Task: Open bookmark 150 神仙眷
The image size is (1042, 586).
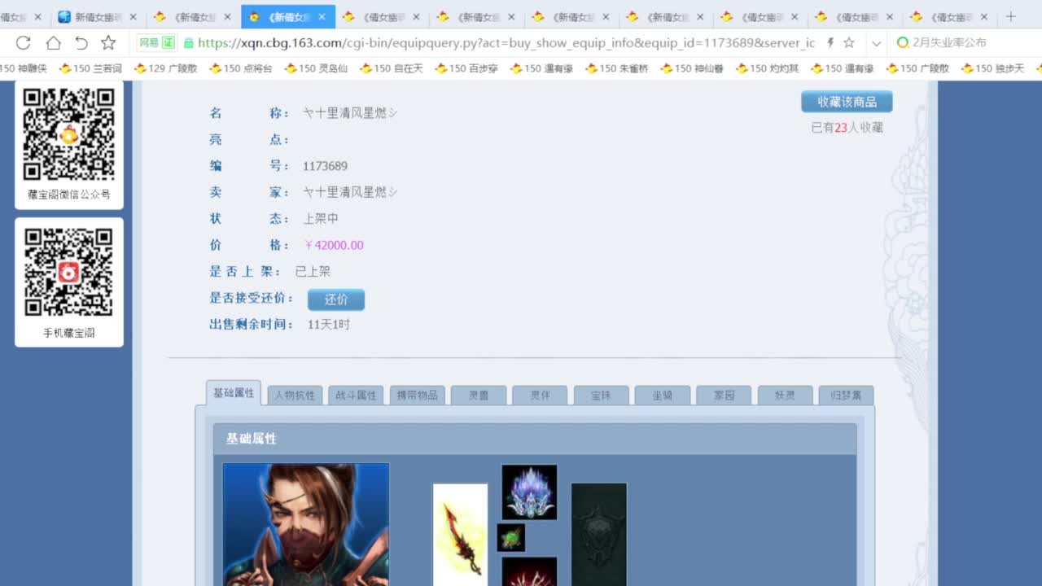Action: pos(693,68)
